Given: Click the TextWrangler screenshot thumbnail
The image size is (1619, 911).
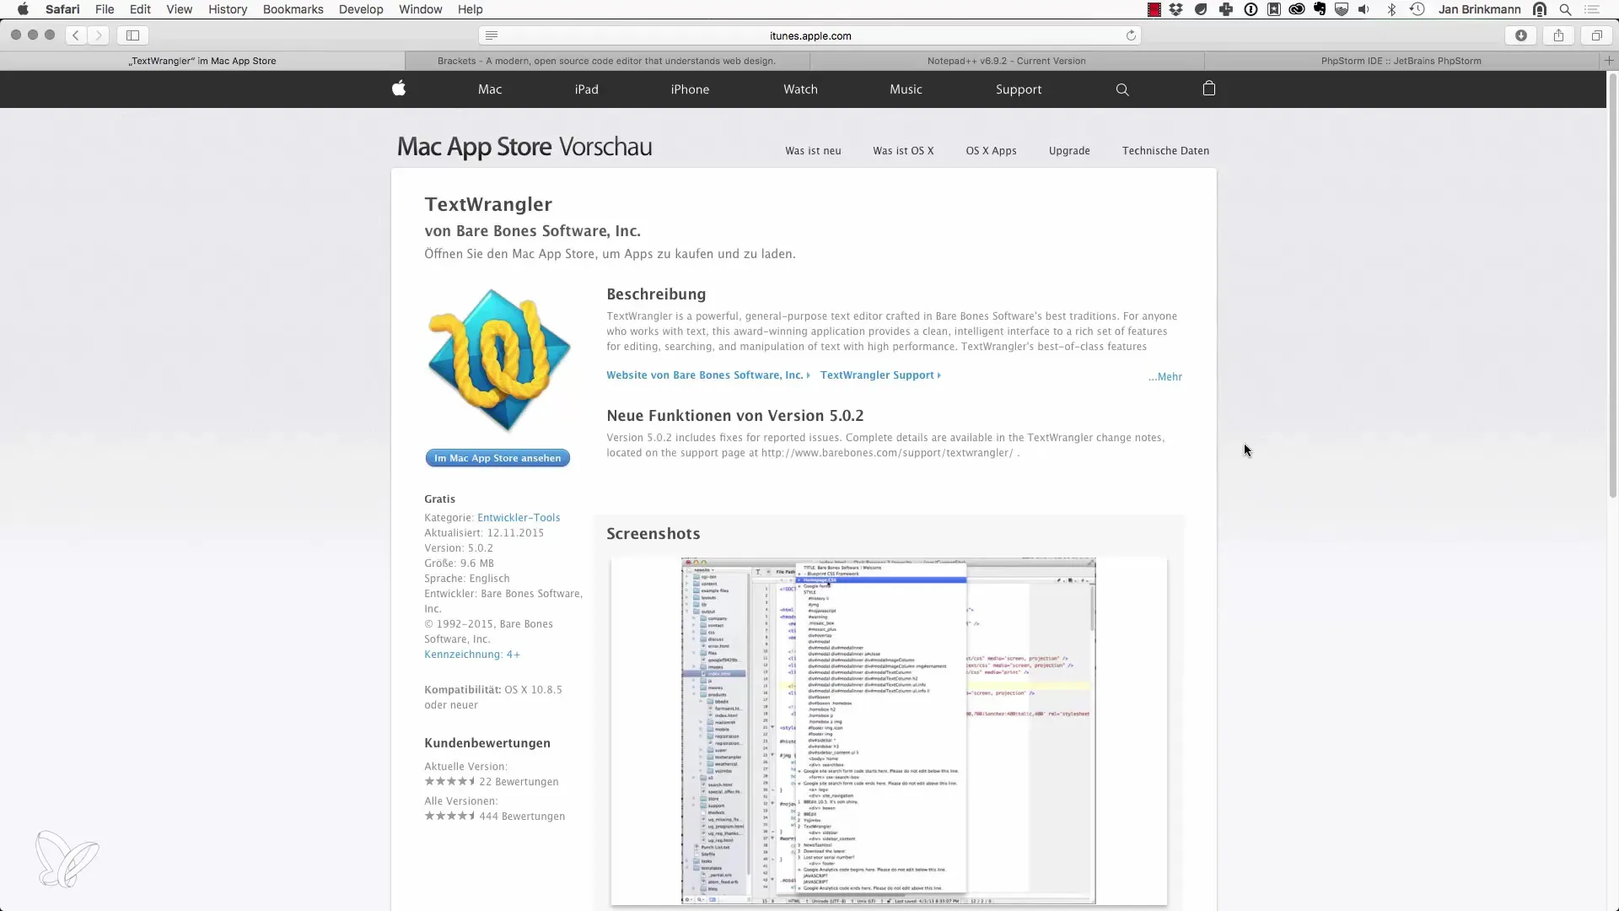Looking at the screenshot, I should [x=889, y=731].
